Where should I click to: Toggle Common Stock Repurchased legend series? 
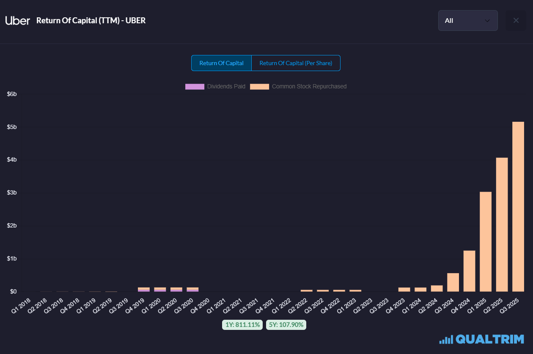click(298, 86)
